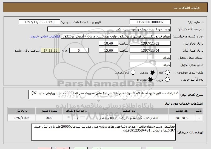Click the واحد اندازه گیری column header
The height and width of the screenshot is (149, 211).
76,111
